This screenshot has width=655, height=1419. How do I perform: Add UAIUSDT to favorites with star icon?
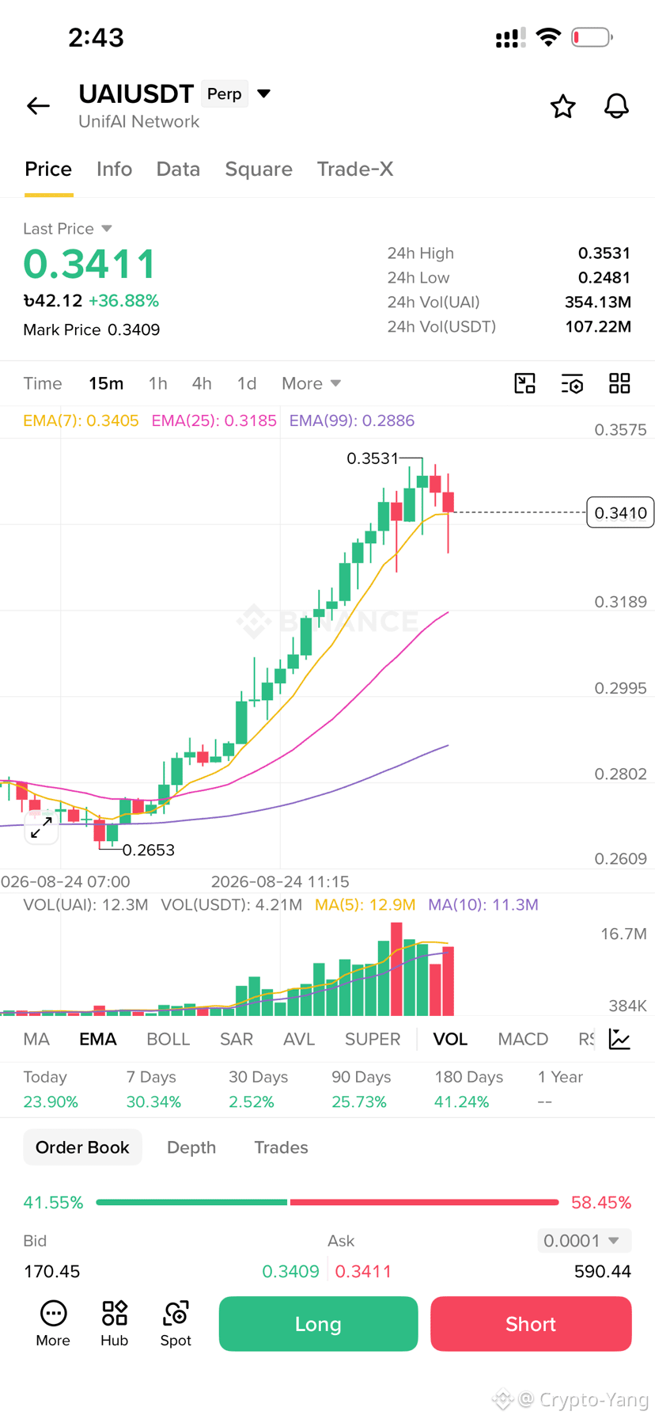click(x=562, y=106)
